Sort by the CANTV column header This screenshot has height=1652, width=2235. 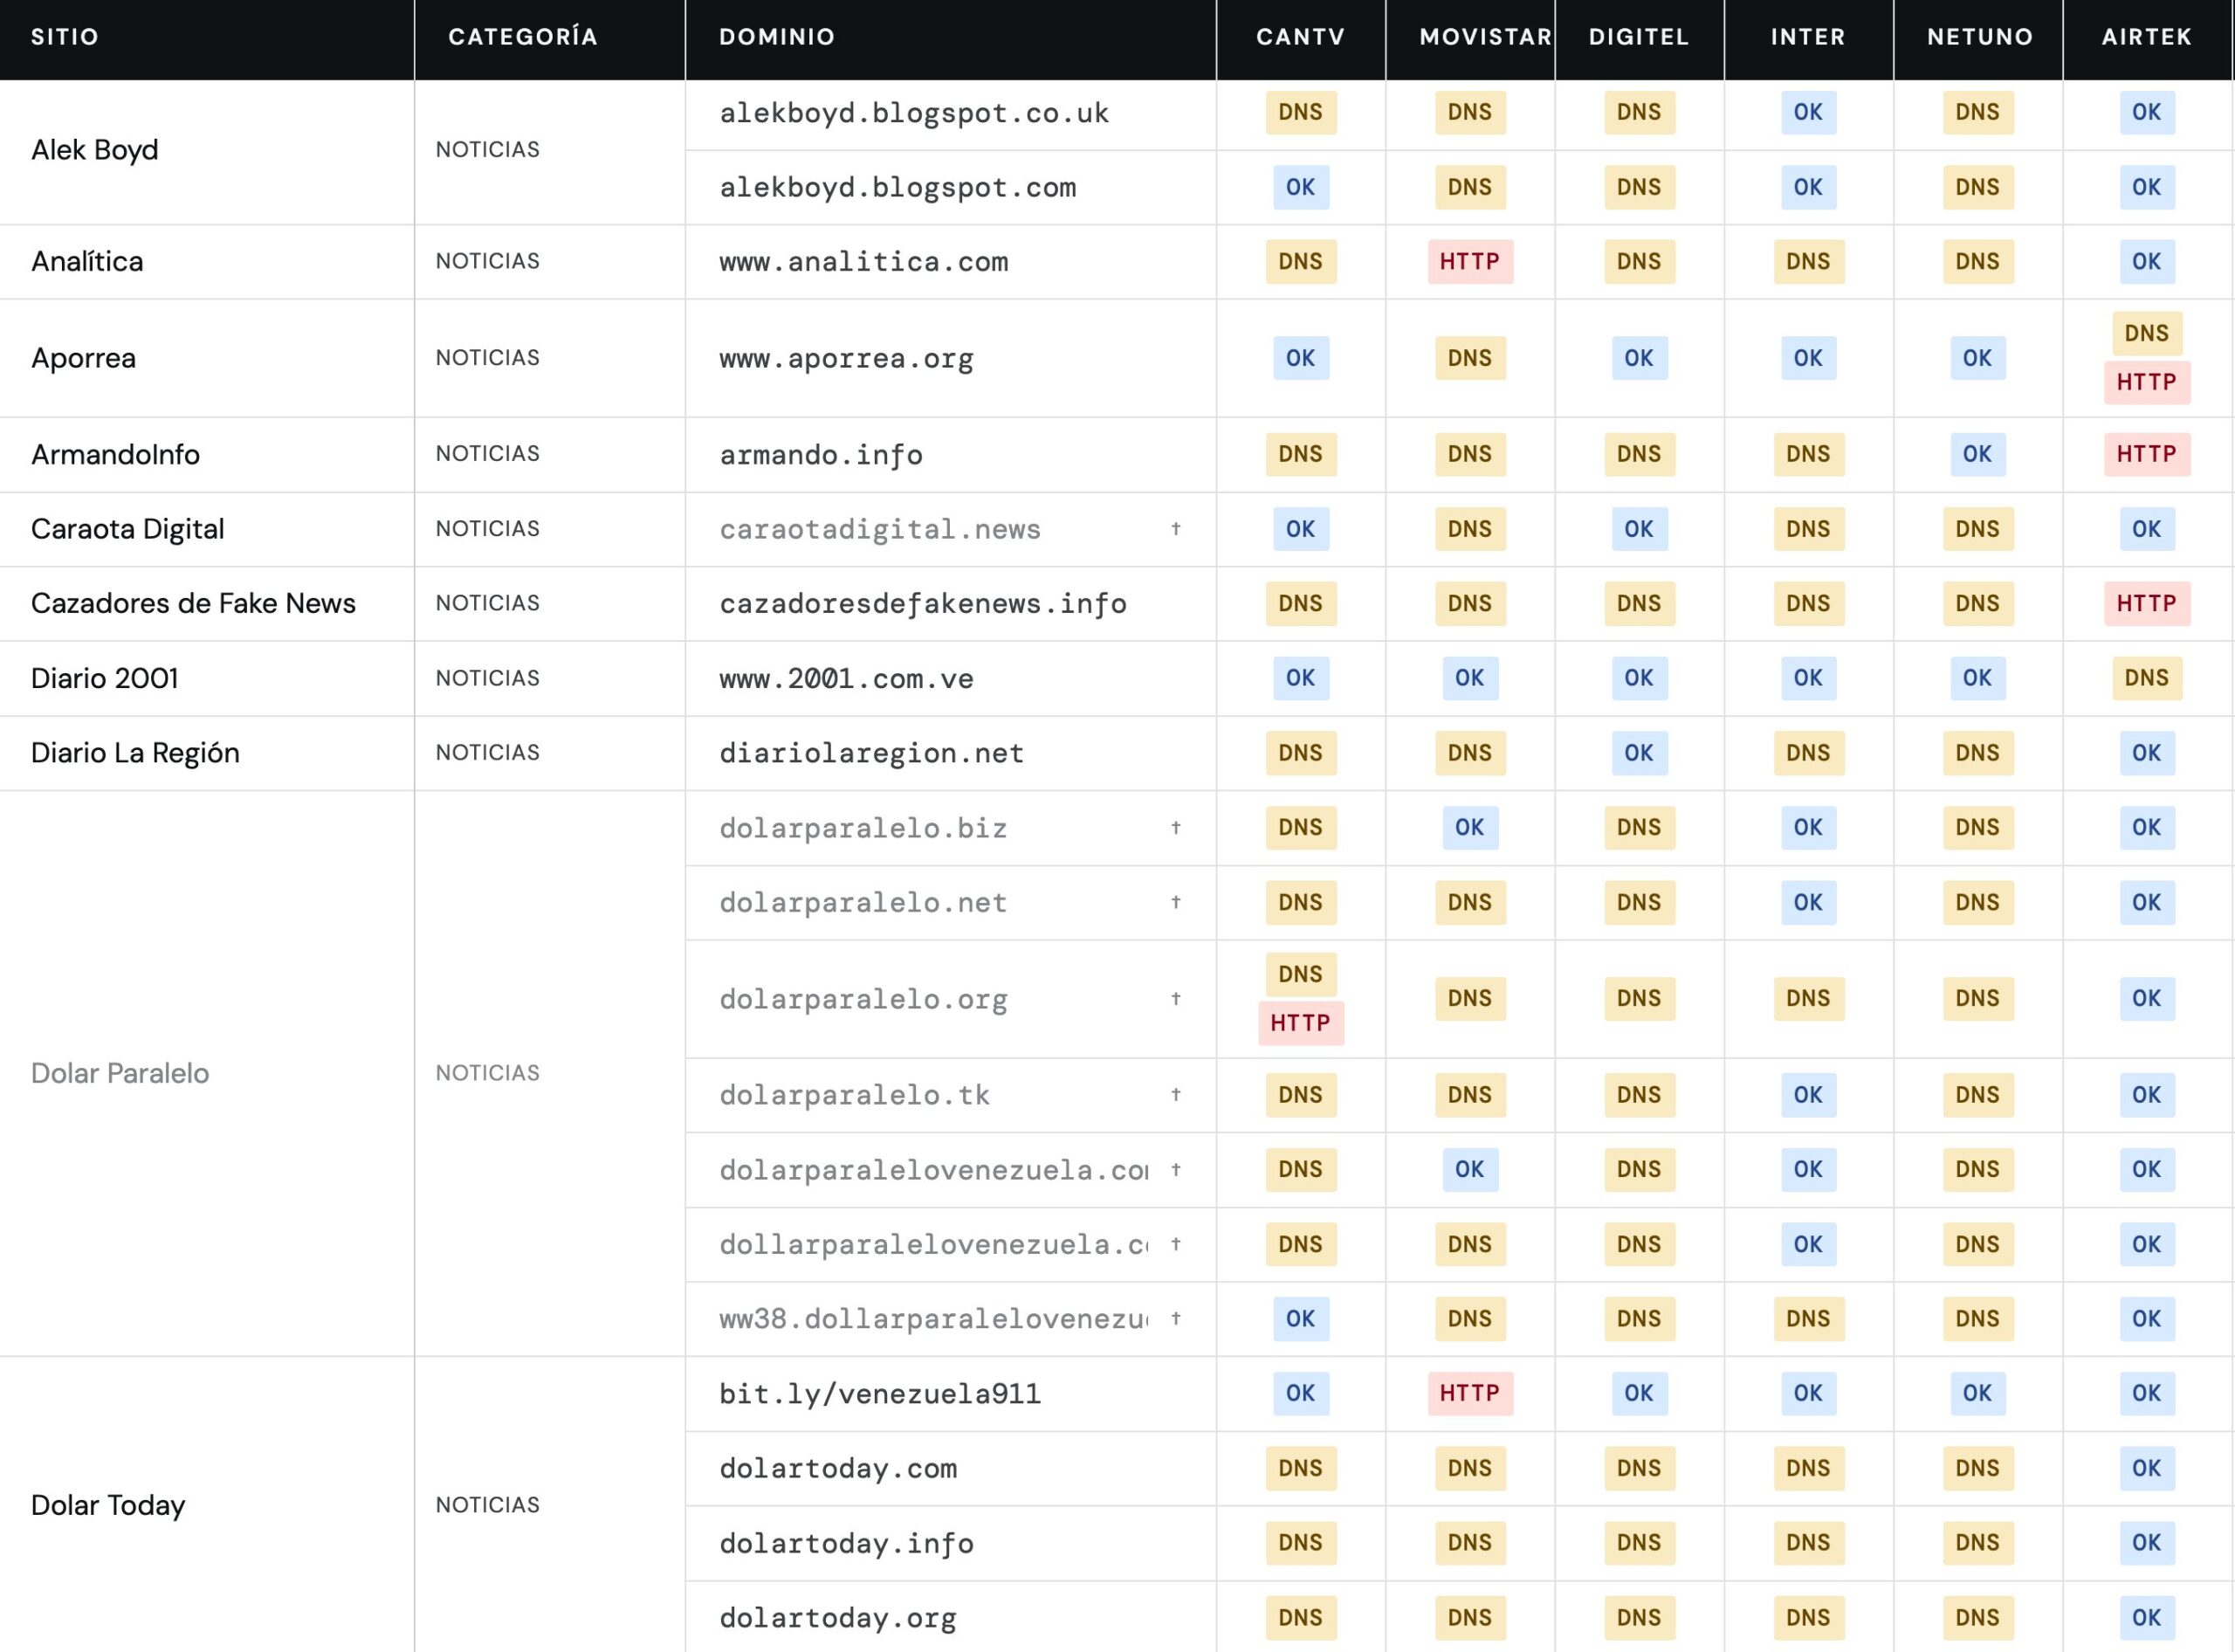[1300, 37]
